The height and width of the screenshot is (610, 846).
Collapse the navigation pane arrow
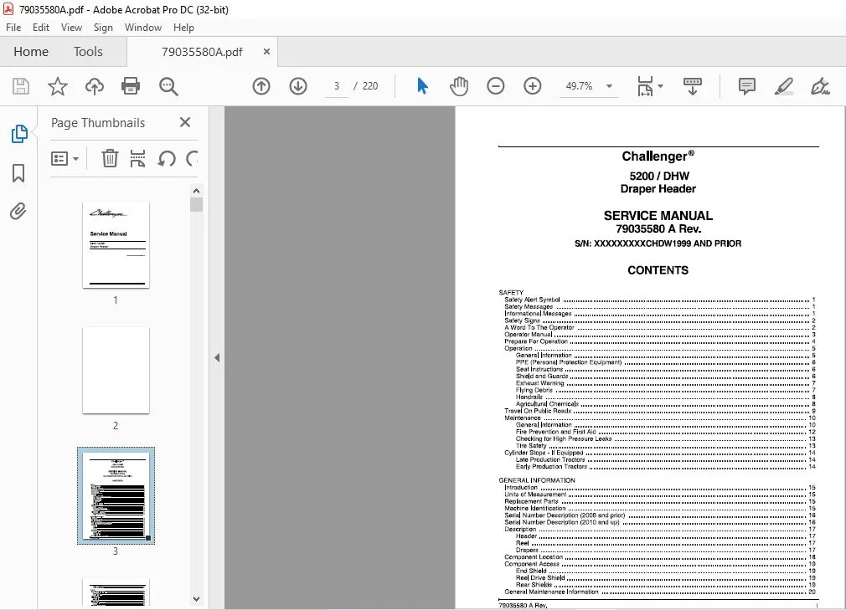tap(217, 358)
